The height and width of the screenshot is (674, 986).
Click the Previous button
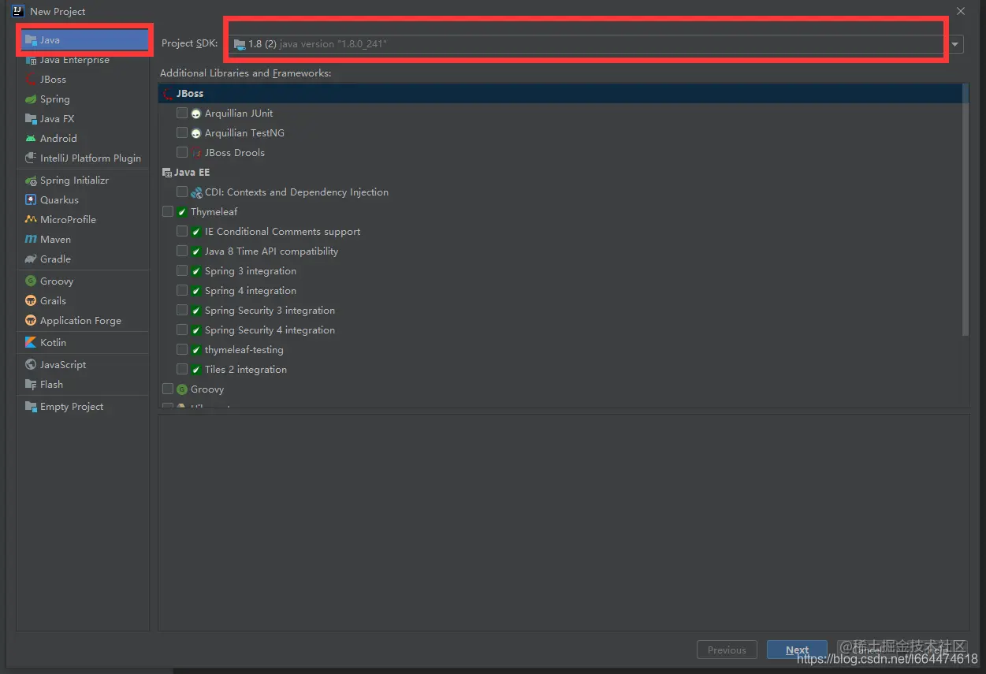click(x=727, y=650)
